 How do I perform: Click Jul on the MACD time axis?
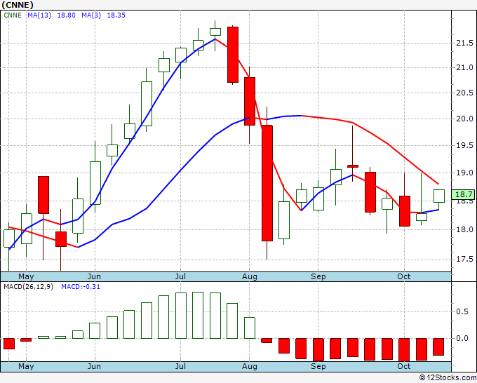[180, 366]
